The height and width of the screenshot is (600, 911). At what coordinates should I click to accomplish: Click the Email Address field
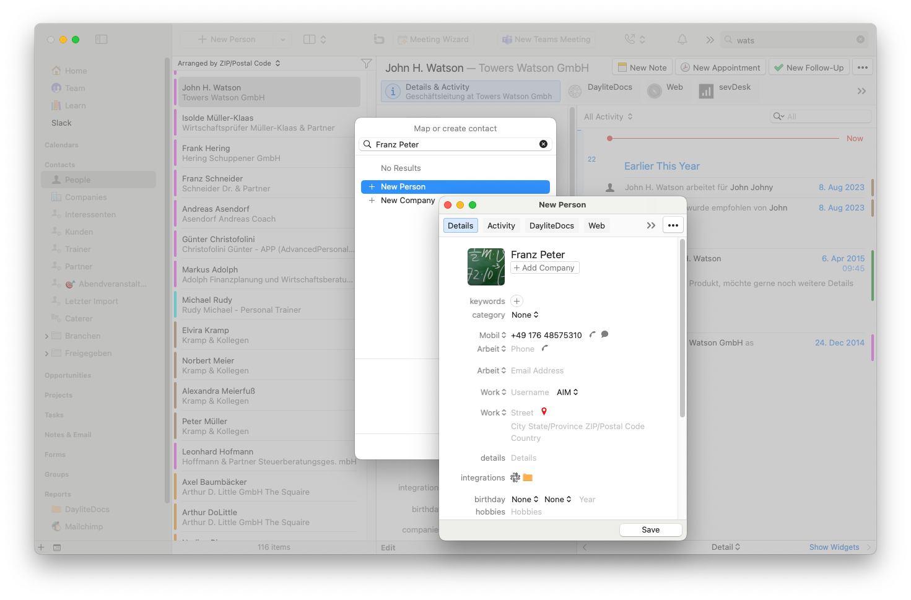click(x=537, y=371)
